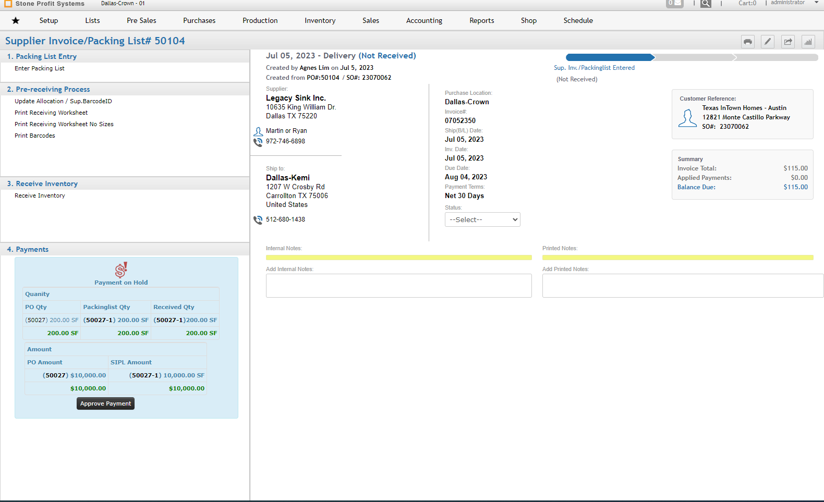Click Print Receiving Worksheet No Sizes

click(64, 124)
